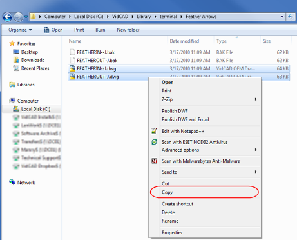Image resolution: width=297 pixels, height=240 pixels.
Task: Select the FEATHEROUT-J.dwg file name
Action: coord(98,77)
